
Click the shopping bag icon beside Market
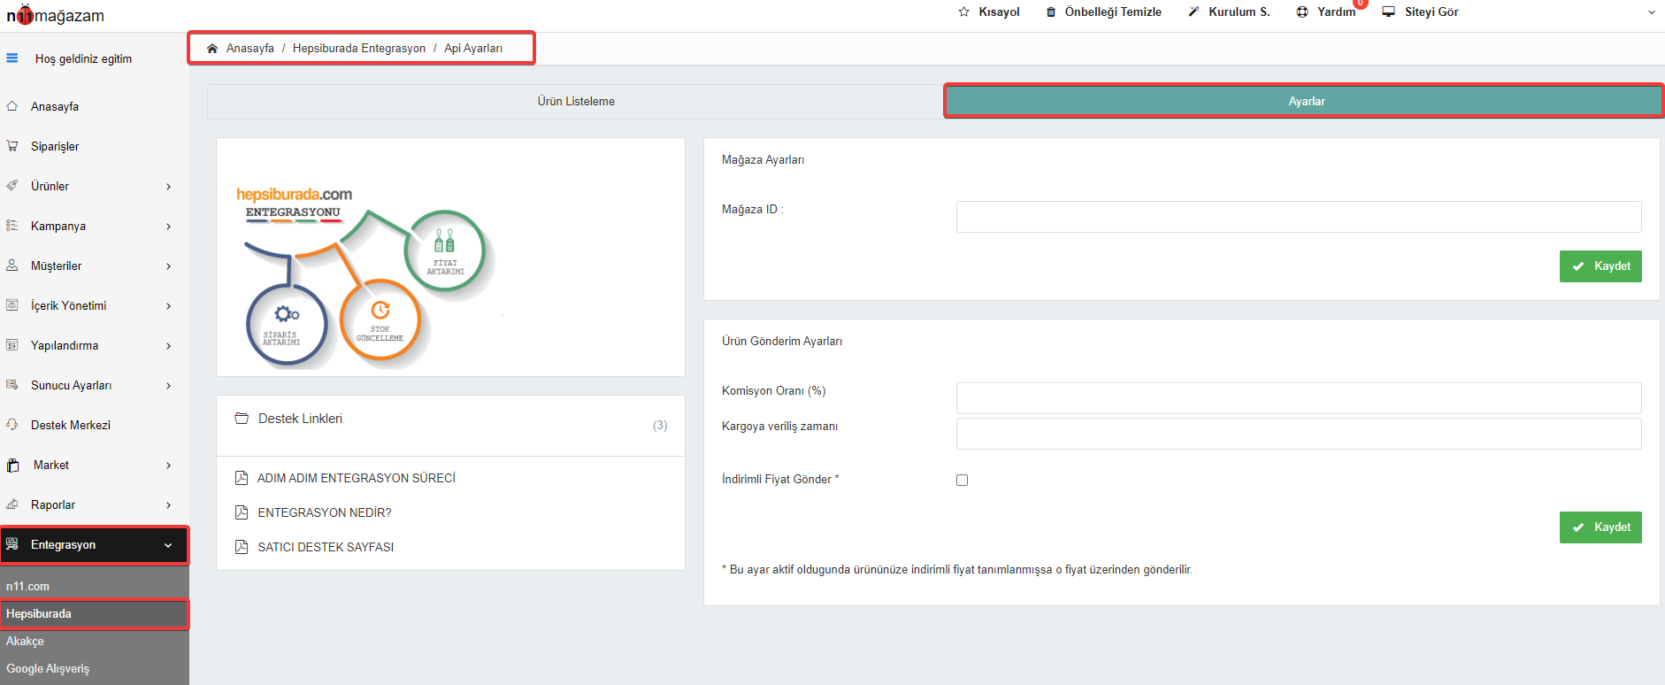(13, 465)
